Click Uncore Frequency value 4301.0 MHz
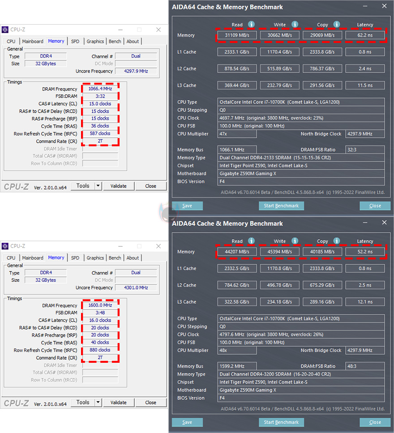 tap(136, 288)
